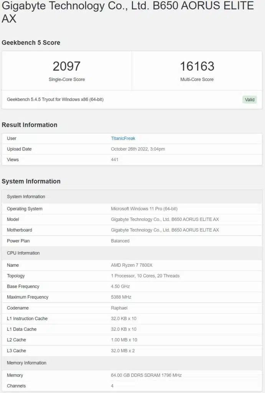Select Microsoft Windows 11 Pro (64-bit) value
This screenshot has height=393, width=265.
pyautogui.click(x=144, y=209)
